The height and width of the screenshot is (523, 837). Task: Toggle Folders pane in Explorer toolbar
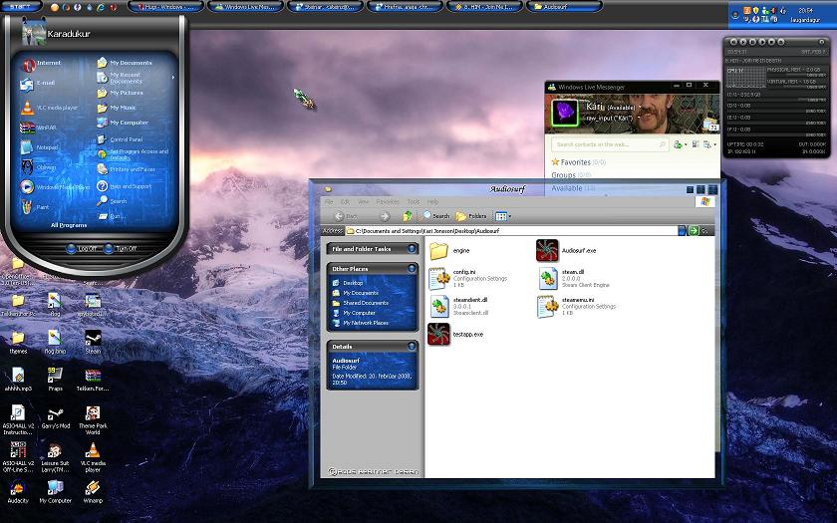(471, 216)
